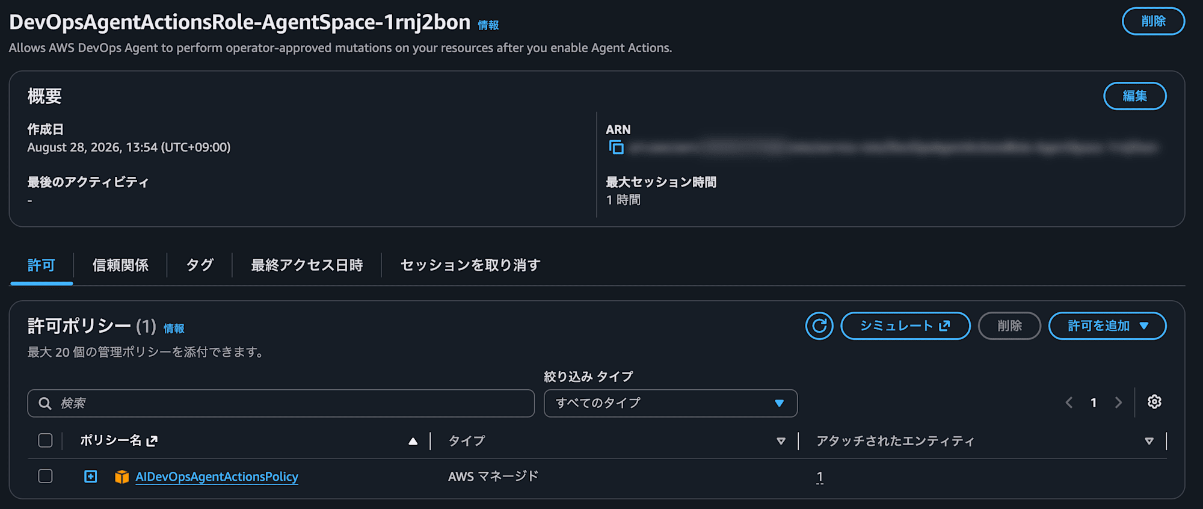Click the 編集 button in the 概要 panel
This screenshot has width=1203, height=509.
[x=1135, y=96]
